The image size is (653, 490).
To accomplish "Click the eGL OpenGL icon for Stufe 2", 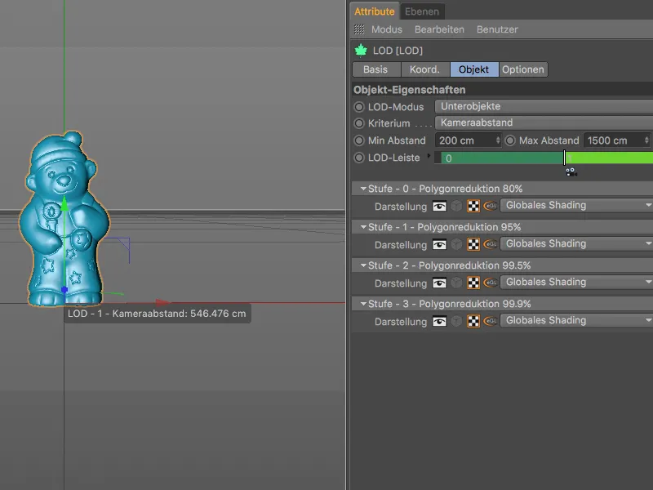I will 491,283.
